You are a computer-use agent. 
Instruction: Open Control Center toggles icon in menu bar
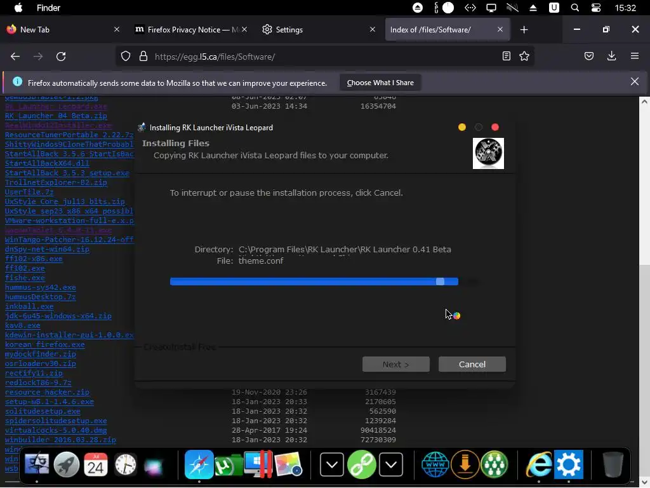click(x=595, y=8)
